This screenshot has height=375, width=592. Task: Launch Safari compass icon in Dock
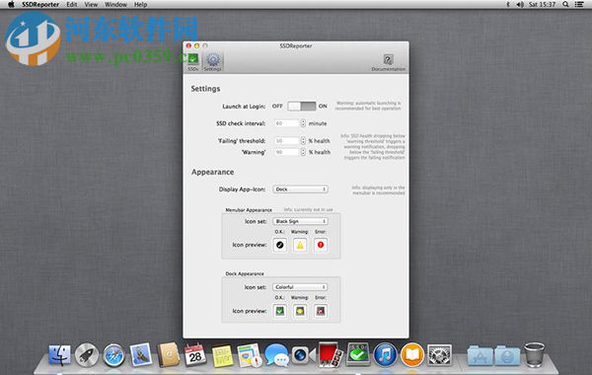113,355
